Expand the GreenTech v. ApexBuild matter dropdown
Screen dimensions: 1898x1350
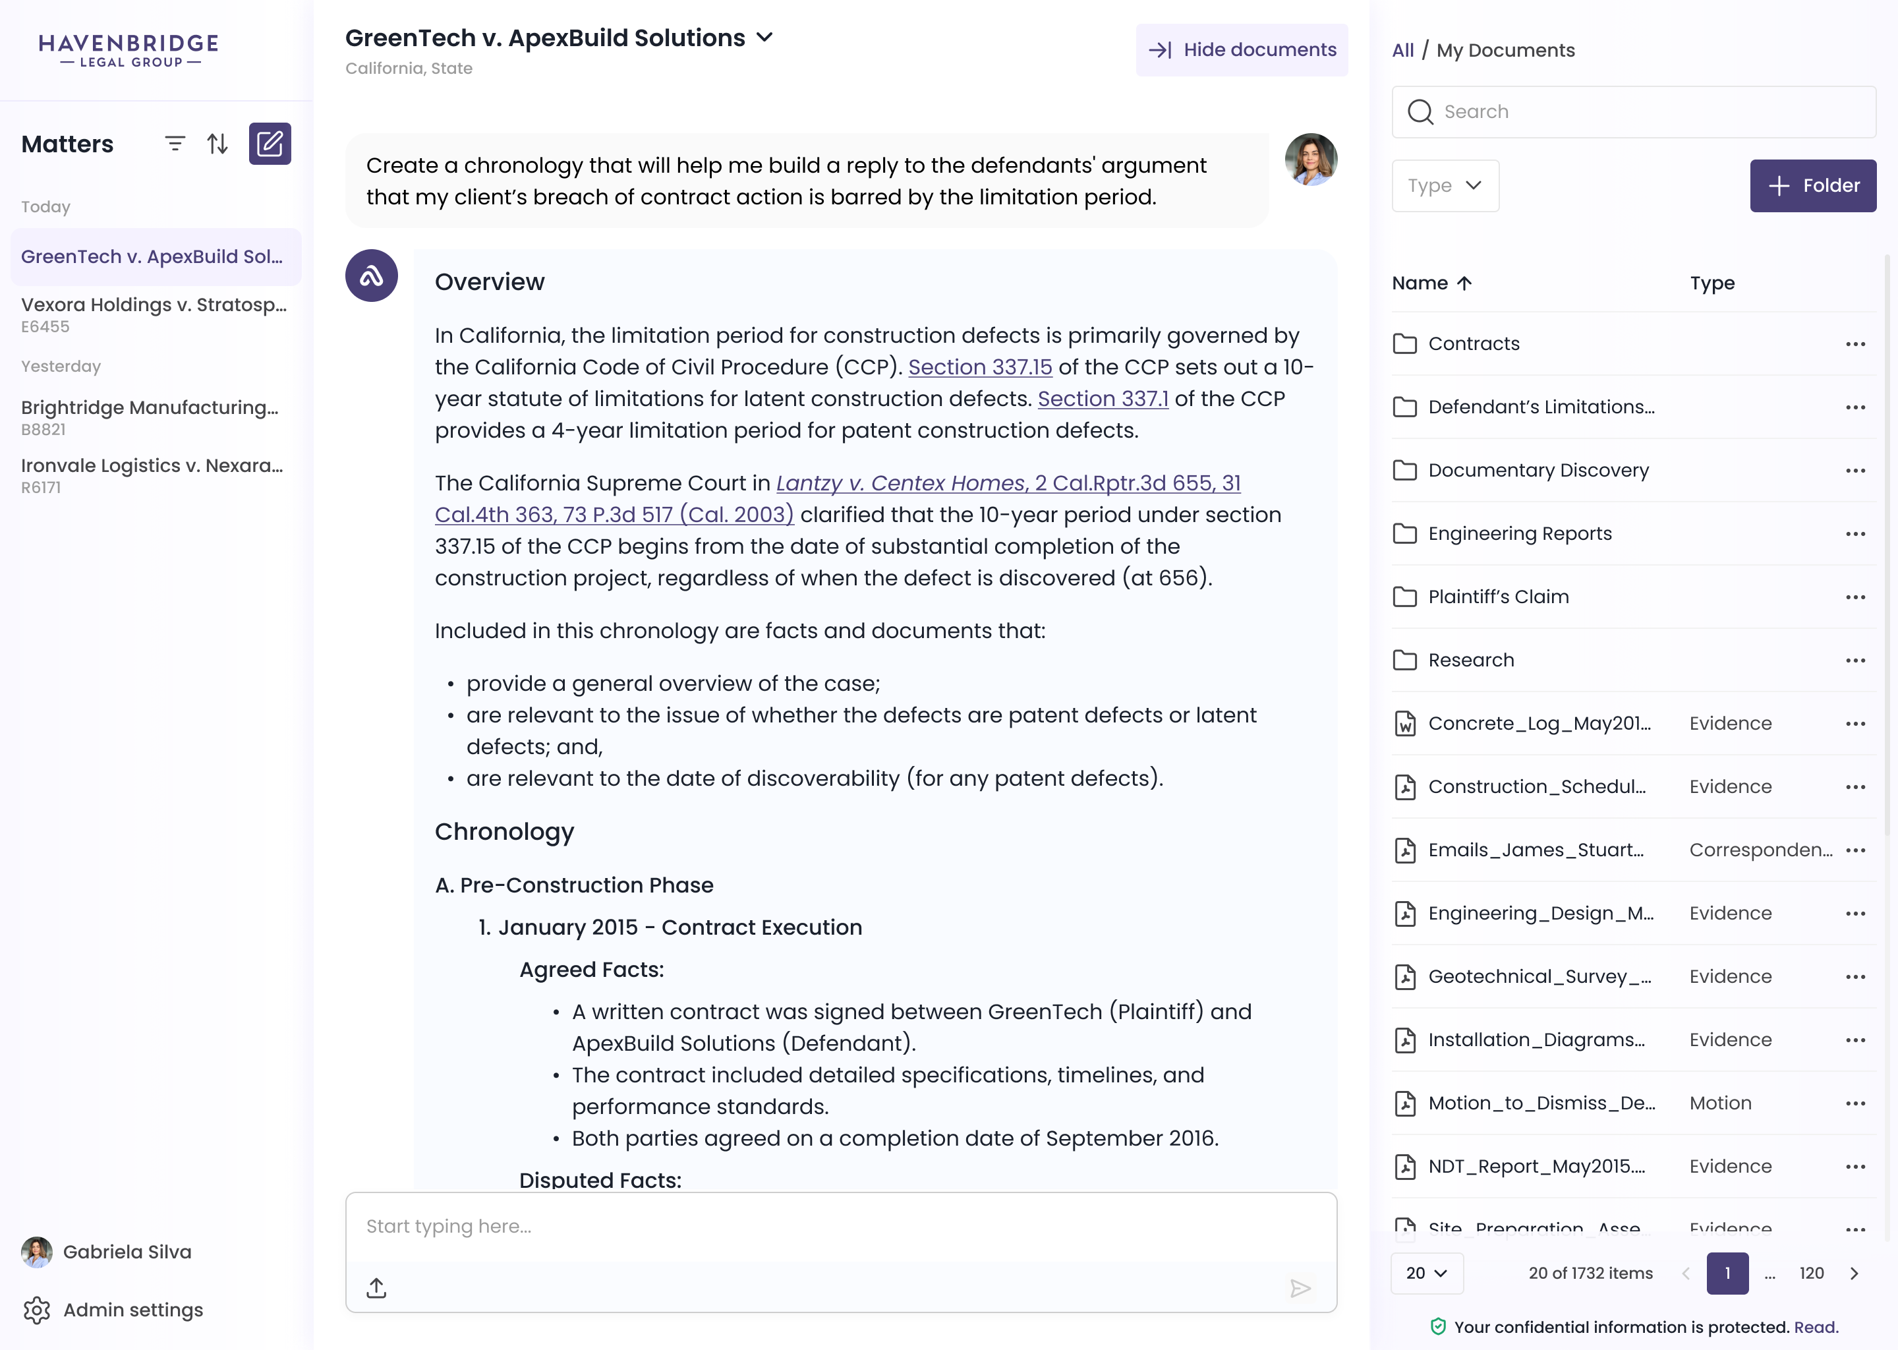(765, 38)
